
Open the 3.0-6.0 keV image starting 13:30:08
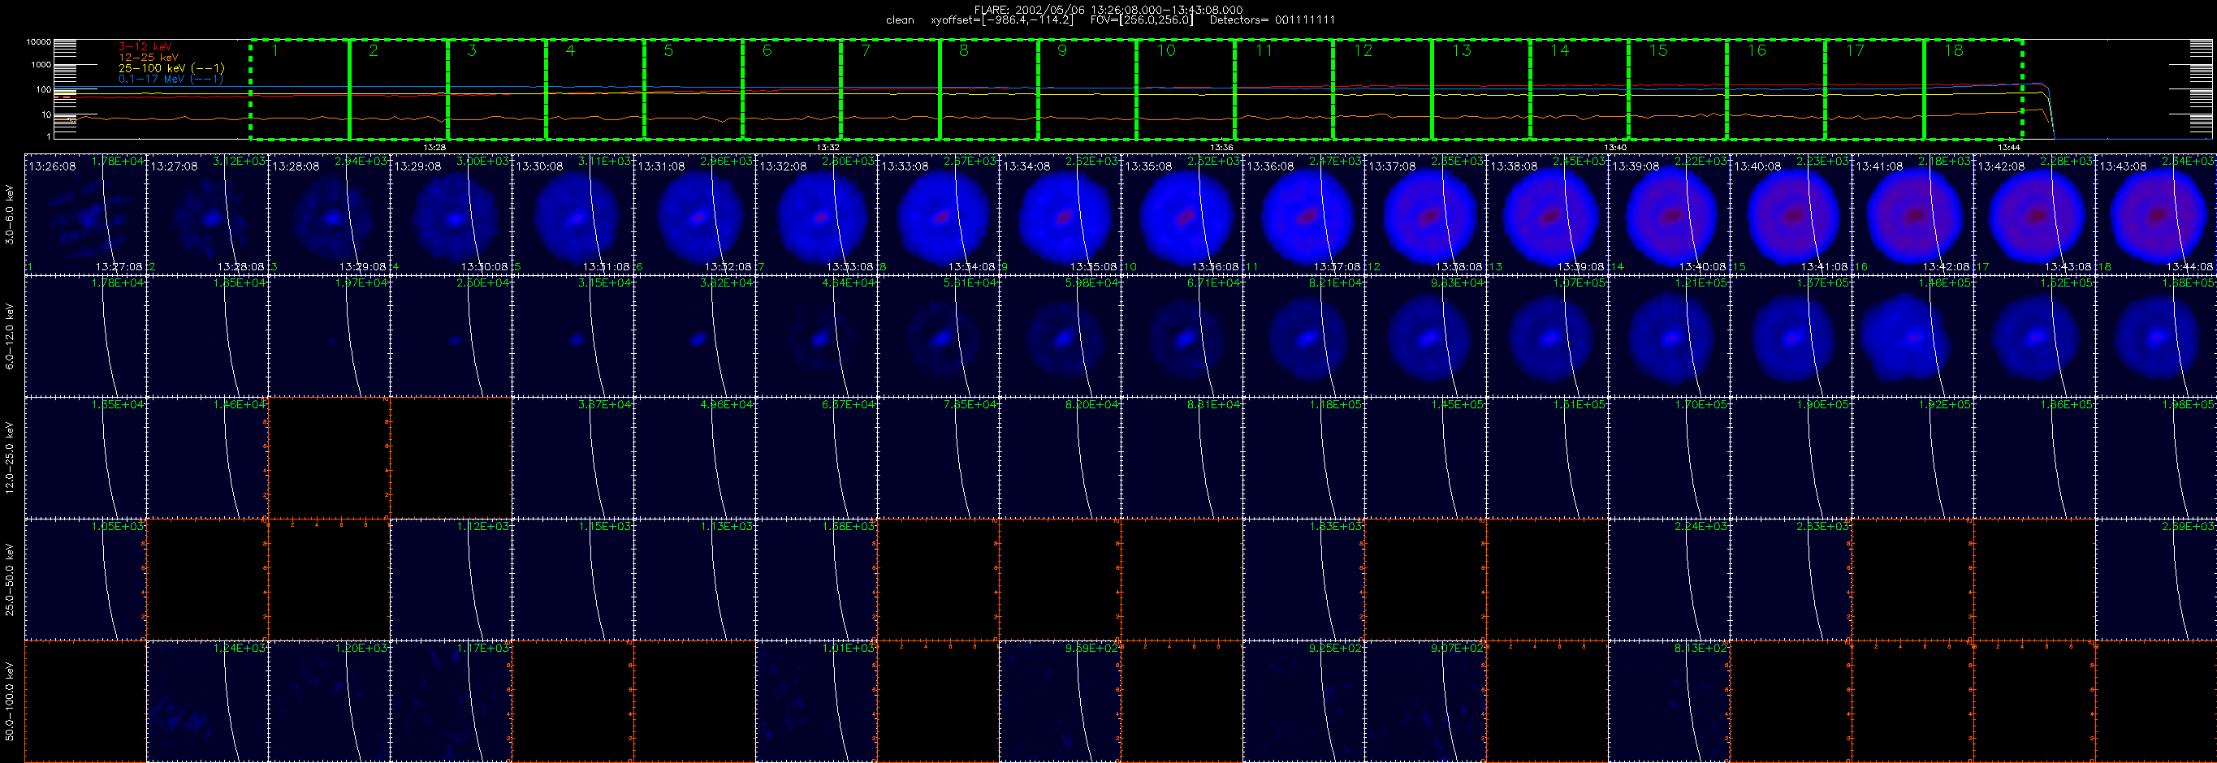[573, 214]
